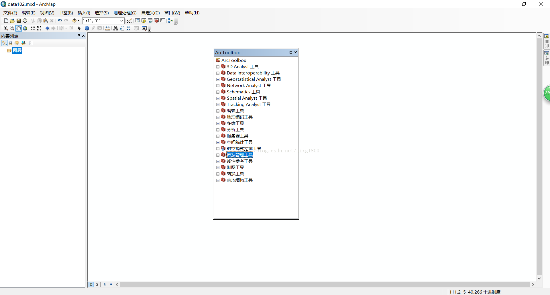Toggle the Pan hand tool
Screen dimensions: 550x295
(x=19, y=28)
